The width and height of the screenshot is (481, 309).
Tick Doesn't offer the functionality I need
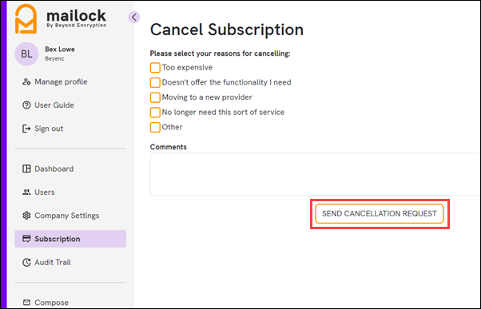point(155,82)
